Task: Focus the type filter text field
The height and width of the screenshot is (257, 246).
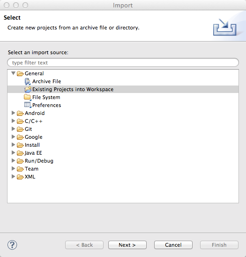Action: coord(123,63)
